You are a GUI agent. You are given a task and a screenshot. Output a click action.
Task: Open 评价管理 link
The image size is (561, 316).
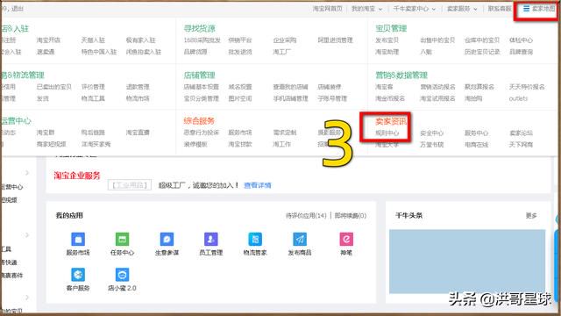click(x=93, y=87)
